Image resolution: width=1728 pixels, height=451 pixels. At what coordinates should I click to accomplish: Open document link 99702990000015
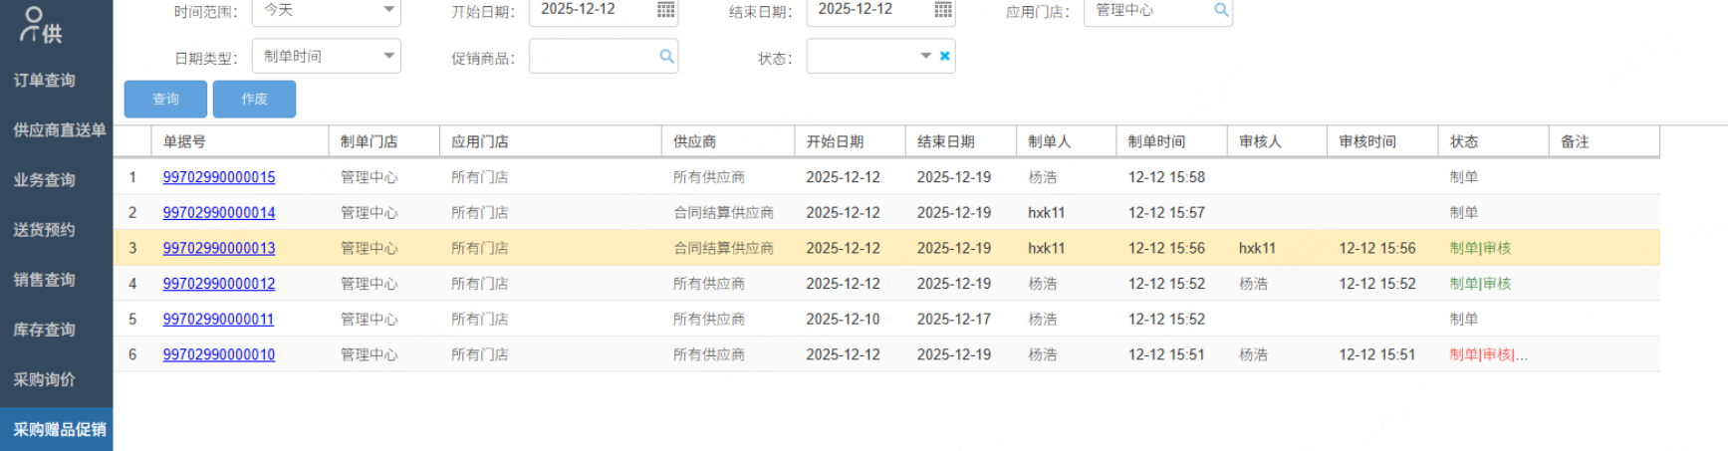tap(219, 177)
